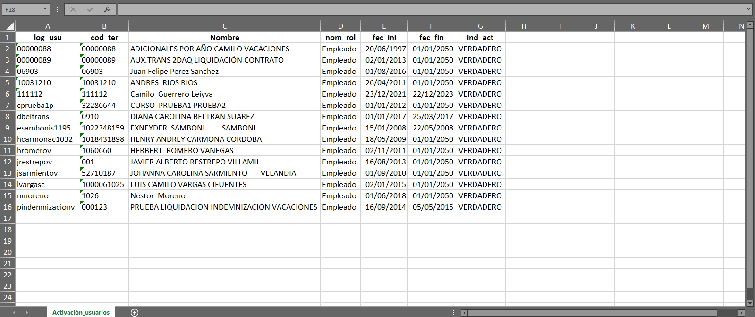This screenshot has width=755, height=317.
Task: Select row 9 header
Action: (8, 128)
